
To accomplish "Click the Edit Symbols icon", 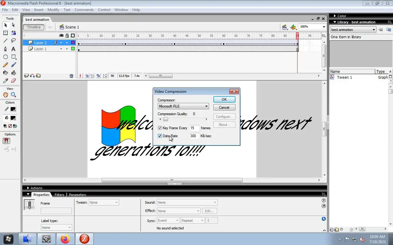I will [x=294, y=27].
